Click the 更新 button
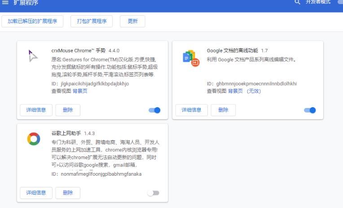 tap(132, 21)
